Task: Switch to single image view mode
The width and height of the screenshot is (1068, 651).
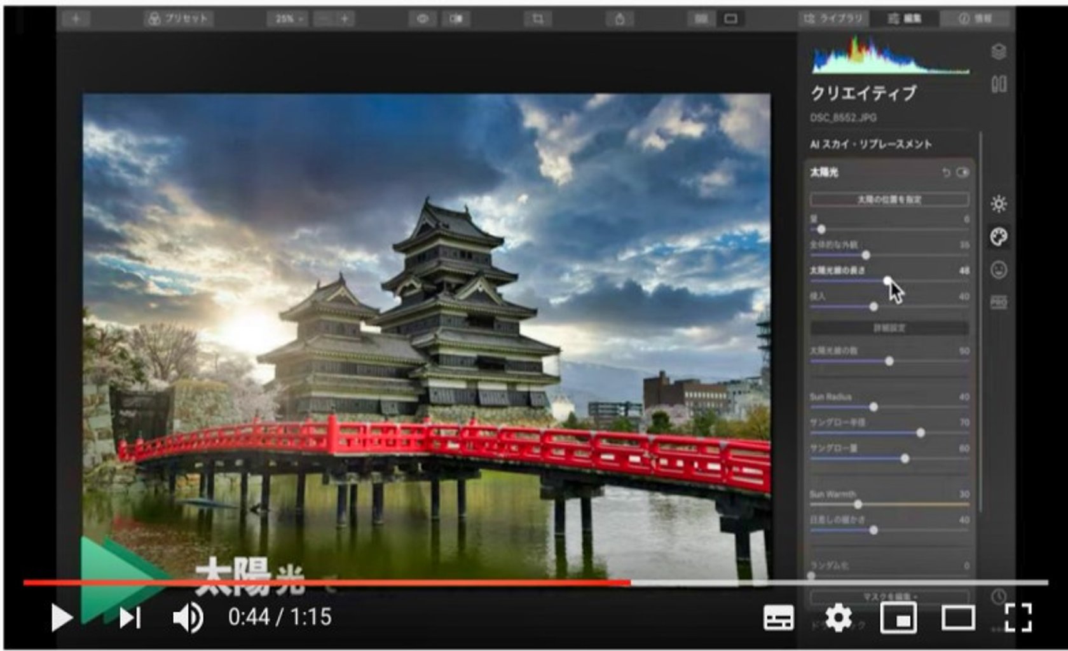Action: 731,19
